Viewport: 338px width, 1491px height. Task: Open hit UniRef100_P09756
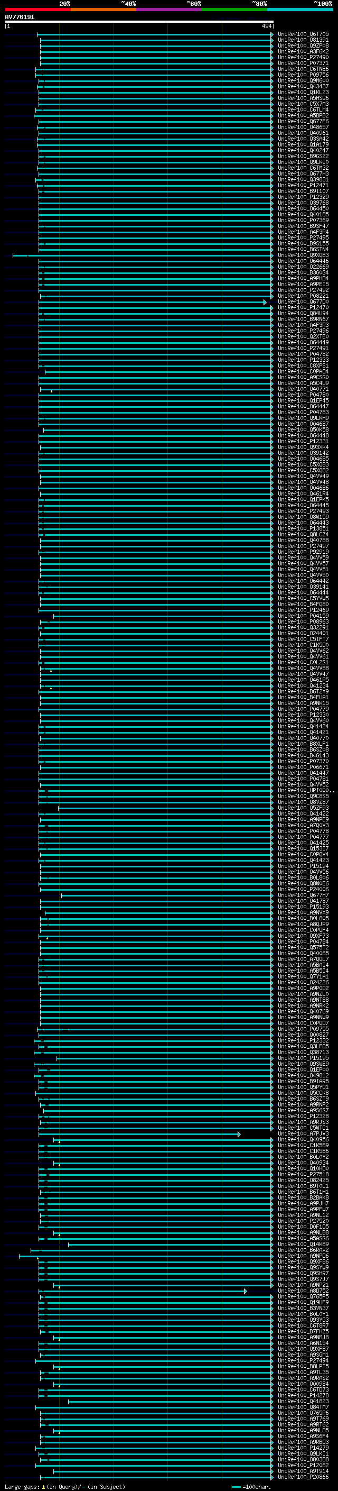click(x=303, y=75)
